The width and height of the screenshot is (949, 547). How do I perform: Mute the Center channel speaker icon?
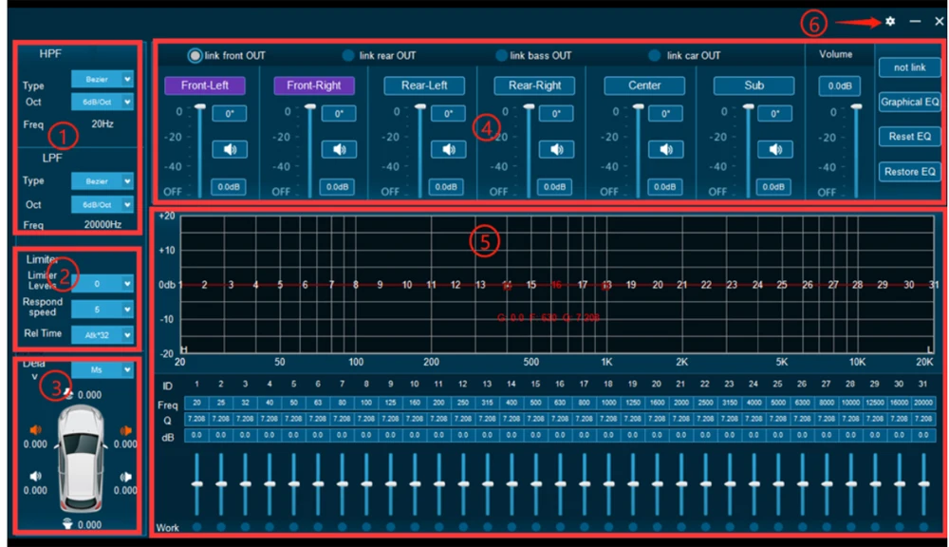(x=666, y=149)
